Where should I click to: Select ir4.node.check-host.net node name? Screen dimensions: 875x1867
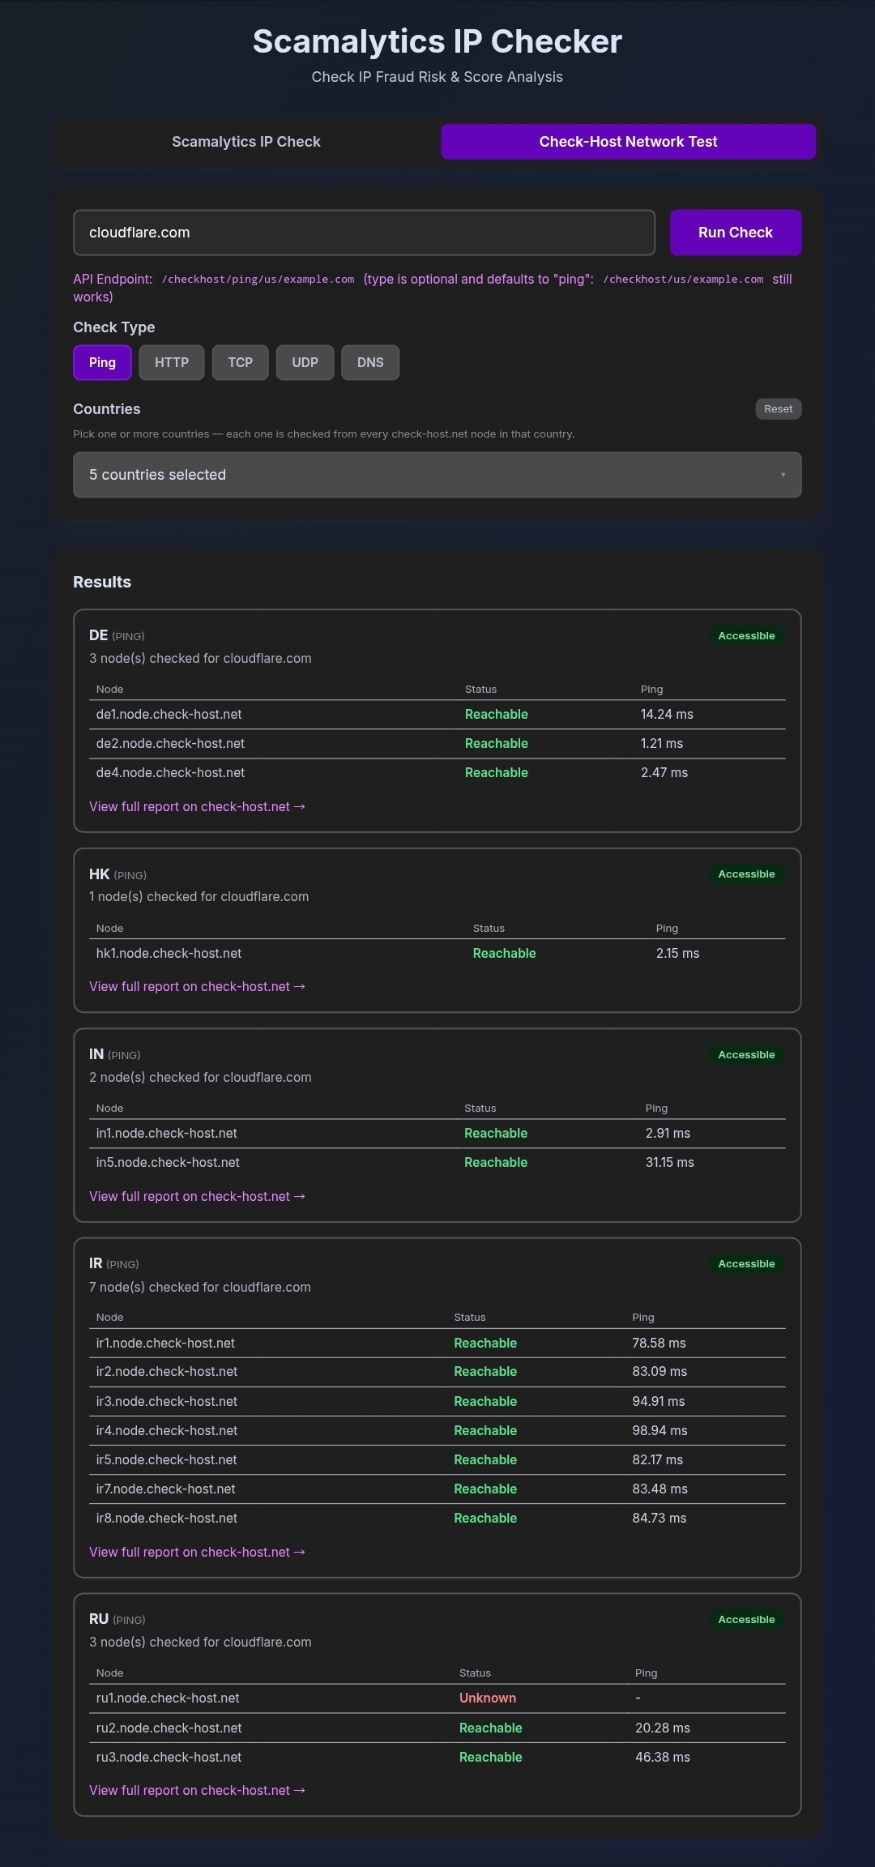point(167,1431)
